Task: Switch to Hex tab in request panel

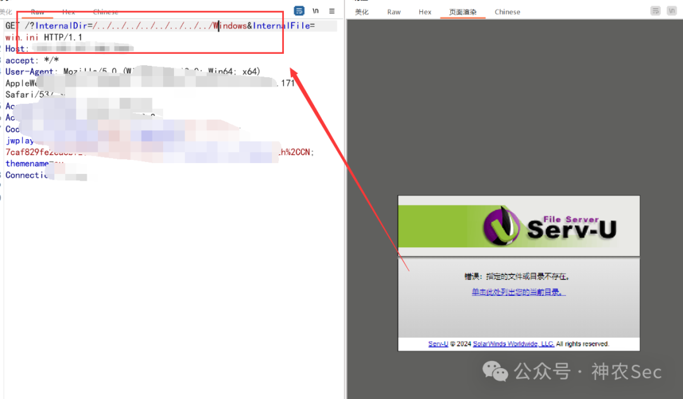Action: click(68, 12)
